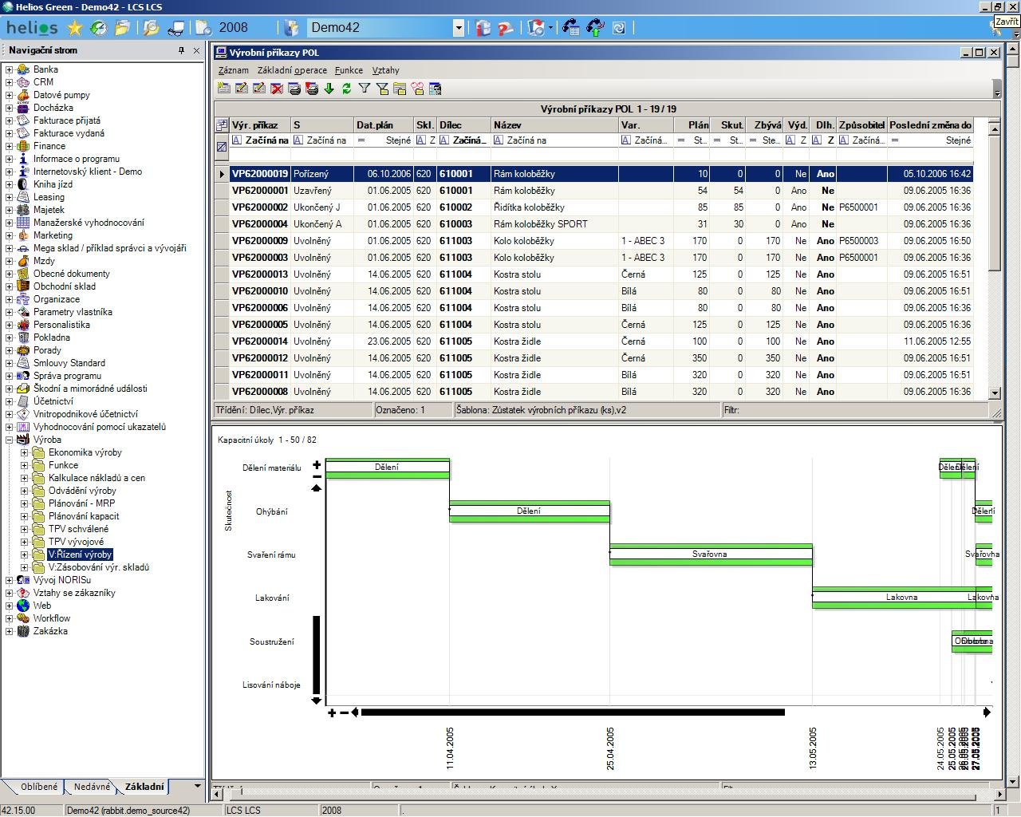The width and height of the screenshot is (1021, 817).
Task: Close the Navigační strom panel
Action: pyautogui.click(x=197, y=50)
